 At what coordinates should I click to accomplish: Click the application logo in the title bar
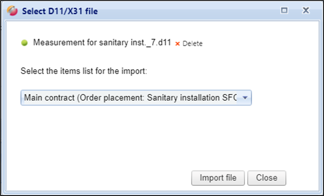pyautogui.click(x=13, y=11)
